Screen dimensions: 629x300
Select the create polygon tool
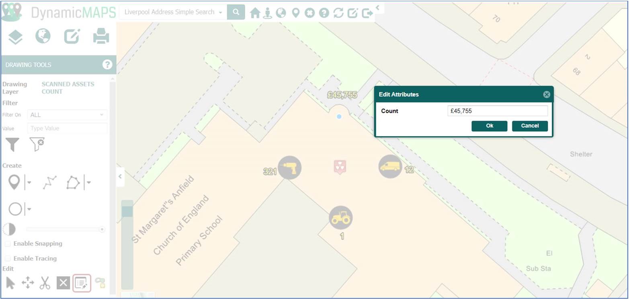pyautogui.click(x=73, y=183)
